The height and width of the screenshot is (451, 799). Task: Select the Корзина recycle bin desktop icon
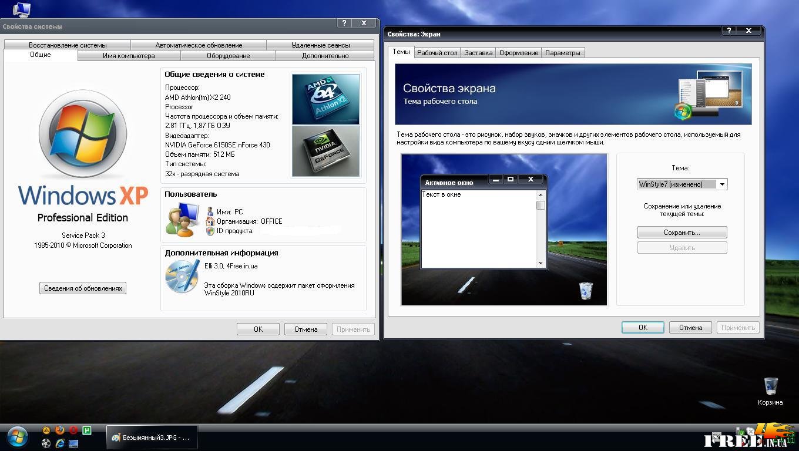770,391
